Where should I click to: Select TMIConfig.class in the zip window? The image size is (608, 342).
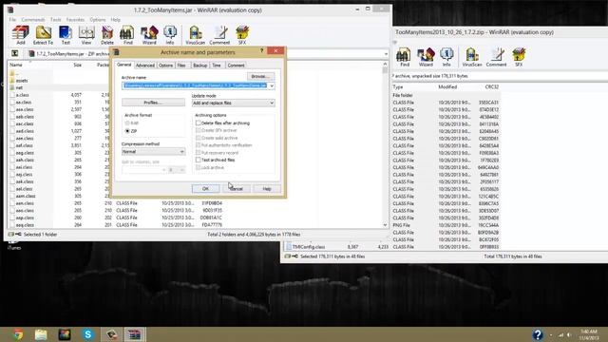coord(309,247)
